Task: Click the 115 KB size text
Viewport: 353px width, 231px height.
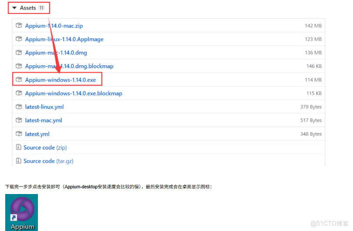Action: 314,93
